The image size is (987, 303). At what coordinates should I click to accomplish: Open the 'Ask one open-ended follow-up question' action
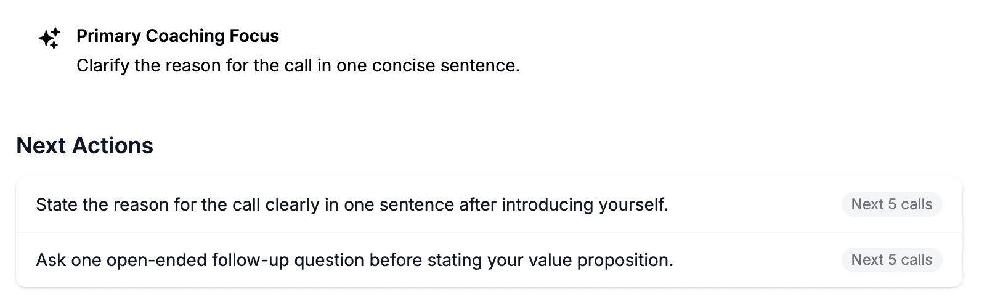[354, 260]
